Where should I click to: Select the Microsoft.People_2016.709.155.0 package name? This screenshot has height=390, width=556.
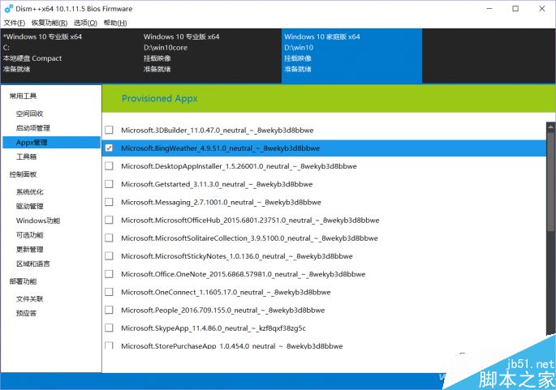pos(222,311)
